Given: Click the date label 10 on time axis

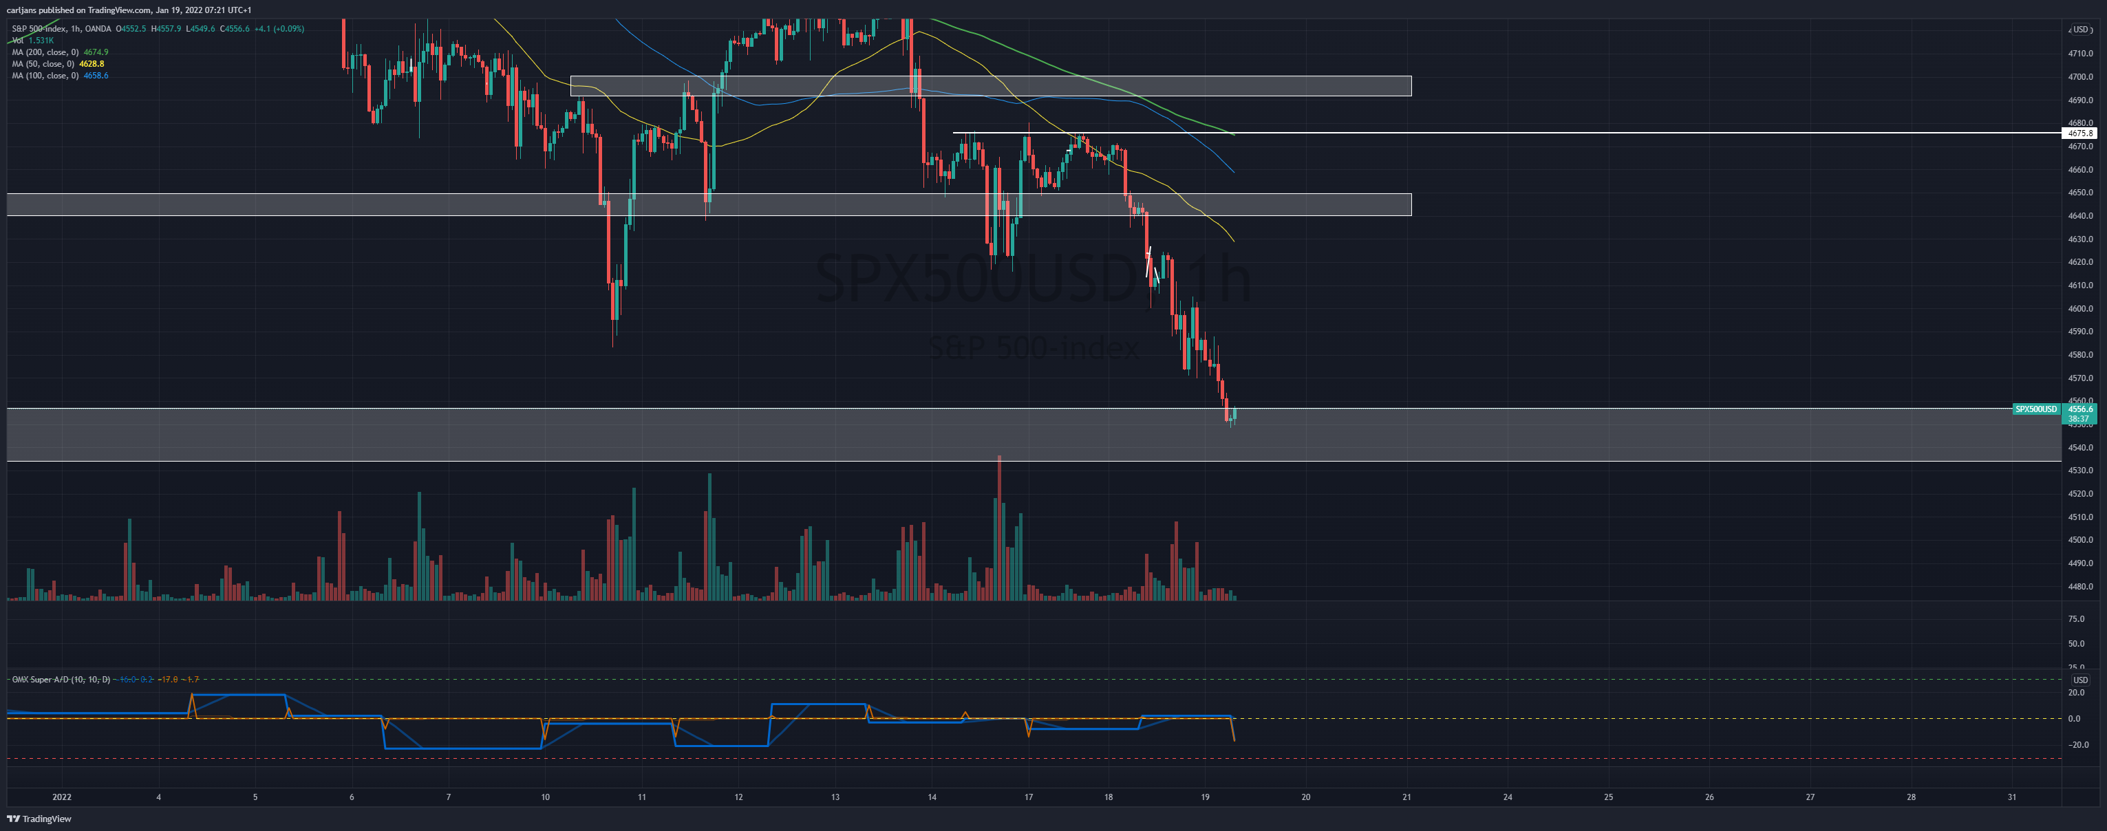Looking at the screenshot, I should [x=545, y=797].
